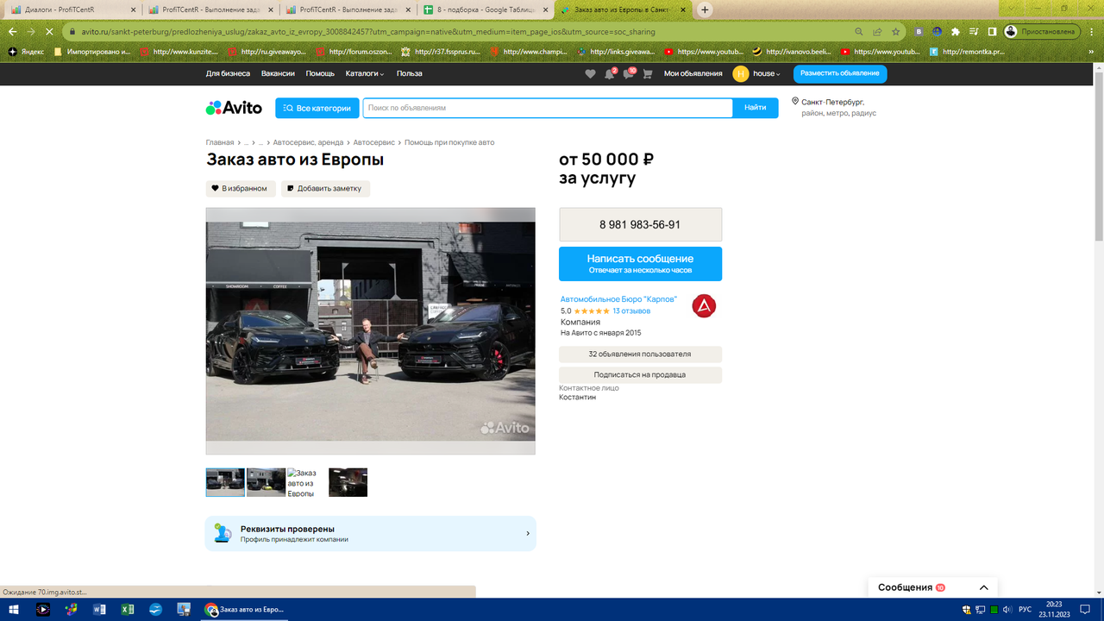Open the notifications bell in the header
The width and height of the screenshot is (1104, 621).
pyautogui.click(x=611, y=74)
